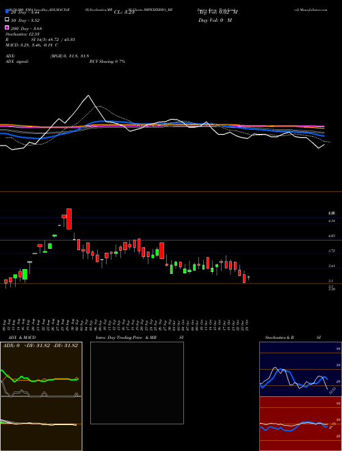
Task: Select the '50 Day = 3.52' label
Action: pyautogui.click(x=25, y=20)
